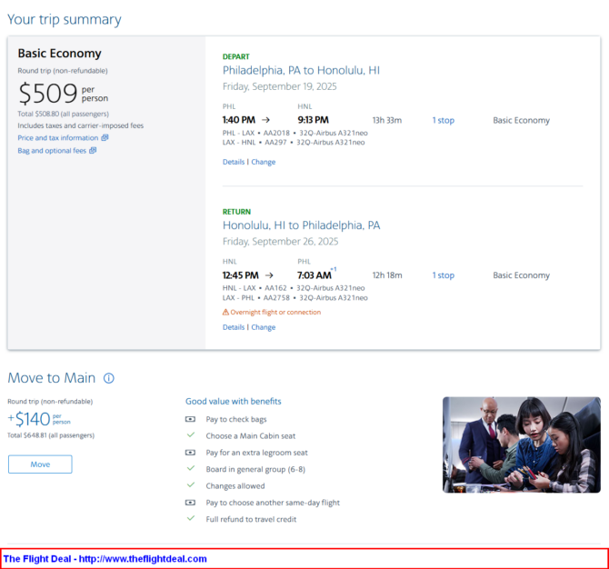
Task: Click checkmark beside Full refund to travel credit
Action: pos(191,518)
